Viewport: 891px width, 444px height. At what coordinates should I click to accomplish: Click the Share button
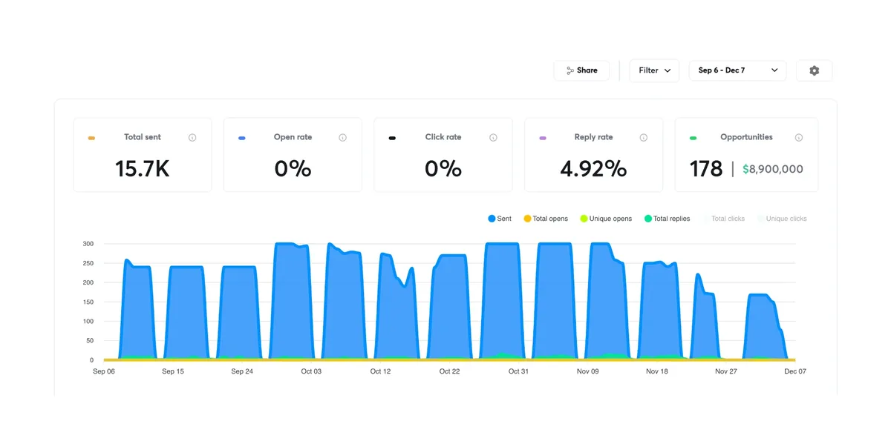tap(581, 70)
